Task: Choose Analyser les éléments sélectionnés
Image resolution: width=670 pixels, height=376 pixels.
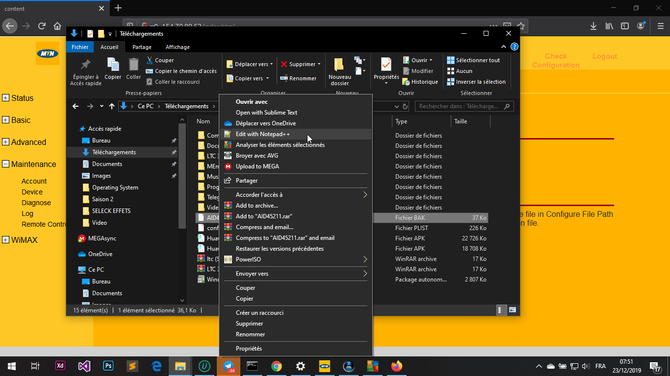Action: pyautogui.click(x=296, y=145)
